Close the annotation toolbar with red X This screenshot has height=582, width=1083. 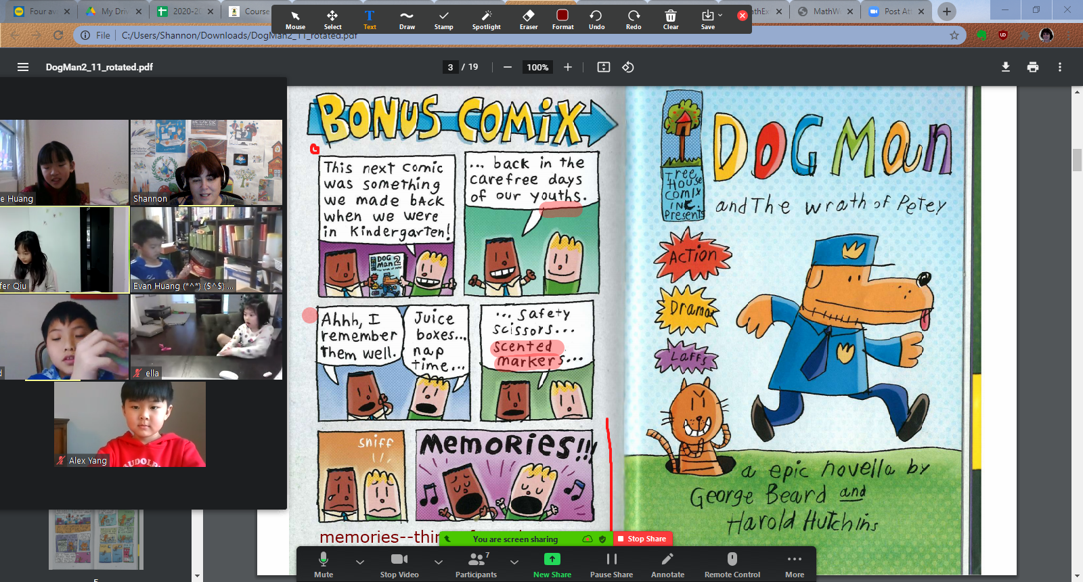click(x=743, y=15)
